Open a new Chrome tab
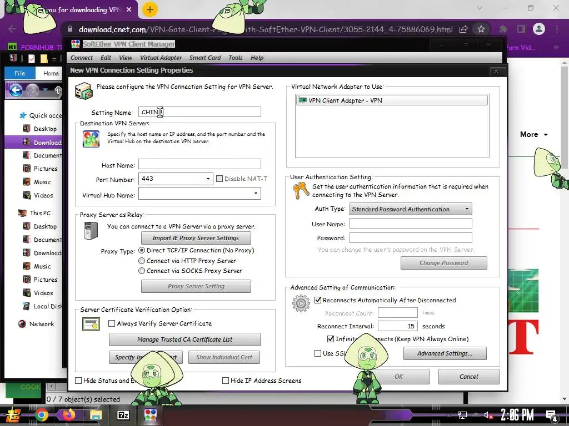This screenshot has width=569, height=426. point(150,9)
